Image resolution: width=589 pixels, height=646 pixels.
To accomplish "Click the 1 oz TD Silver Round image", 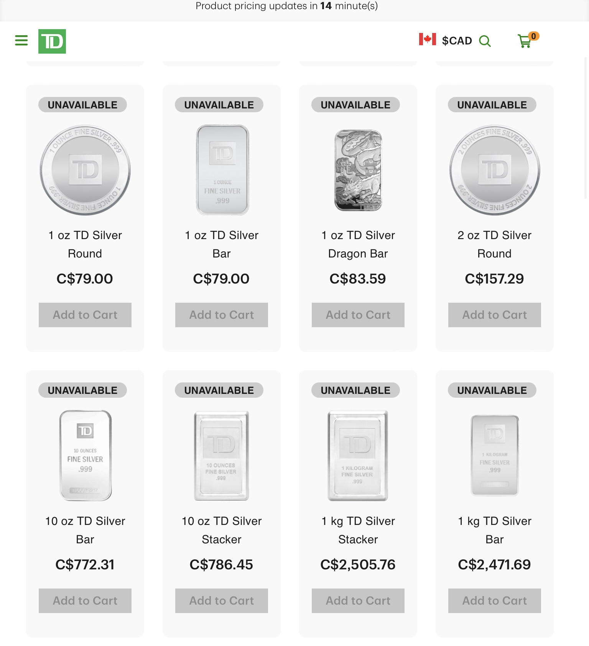I will point(85,170).
